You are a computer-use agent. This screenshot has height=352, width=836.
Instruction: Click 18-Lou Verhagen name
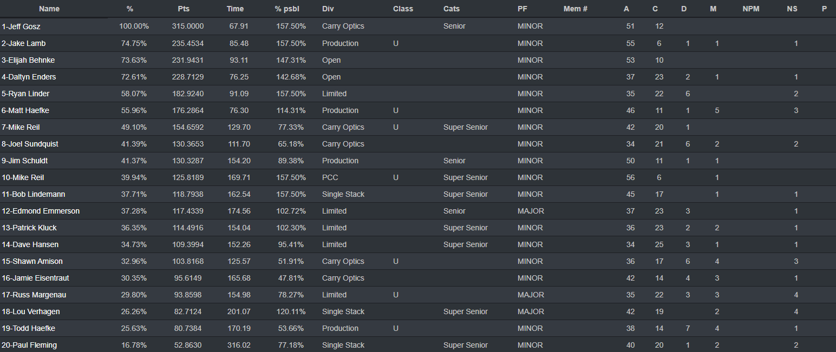(x=31, y=311)
